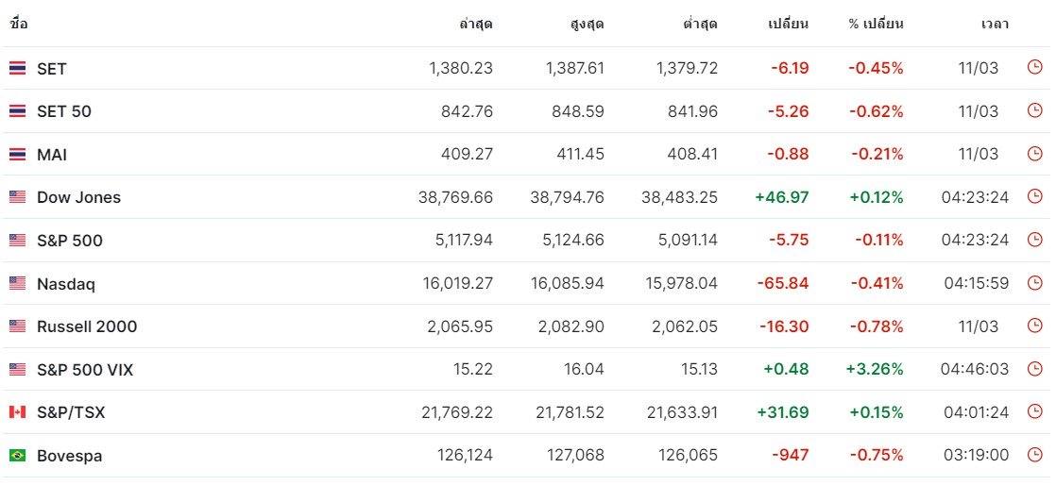Click the Brazil flag beside Bovespa
The image size is (1056, 485).
tap(17, 456)
